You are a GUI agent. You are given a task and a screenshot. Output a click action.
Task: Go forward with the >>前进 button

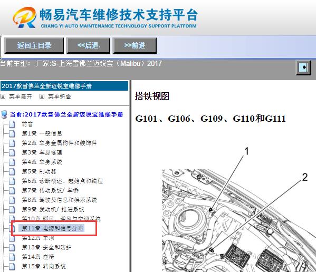pos(135,45)
